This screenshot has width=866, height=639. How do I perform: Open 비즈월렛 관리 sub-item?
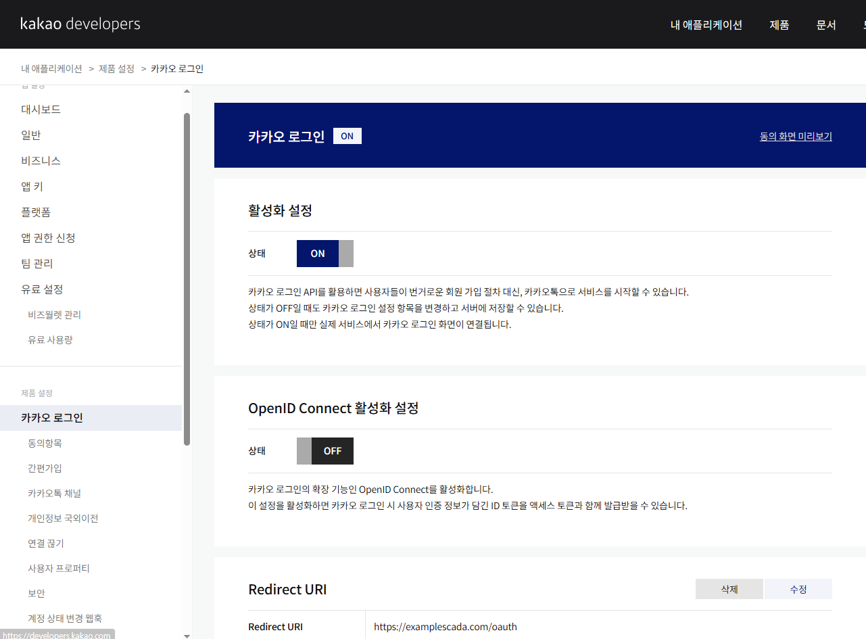(x=54, y=315)
